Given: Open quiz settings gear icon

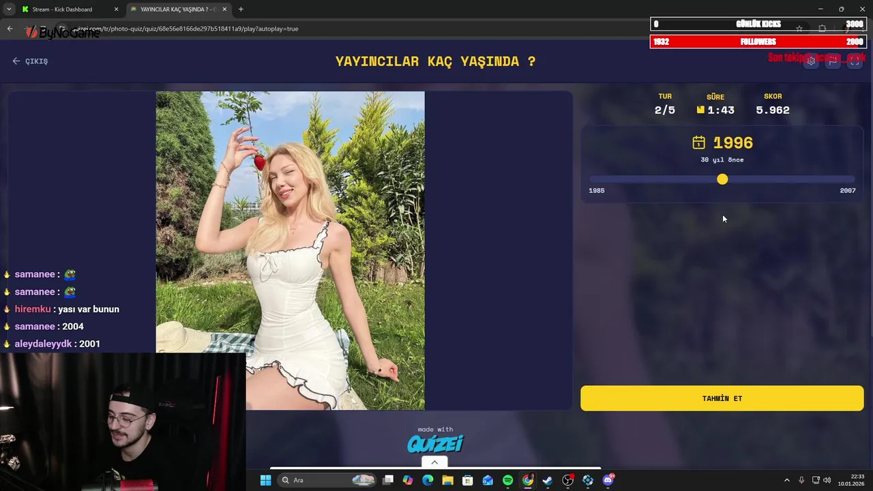Looking at the screenshot, I should coord(811,61).
